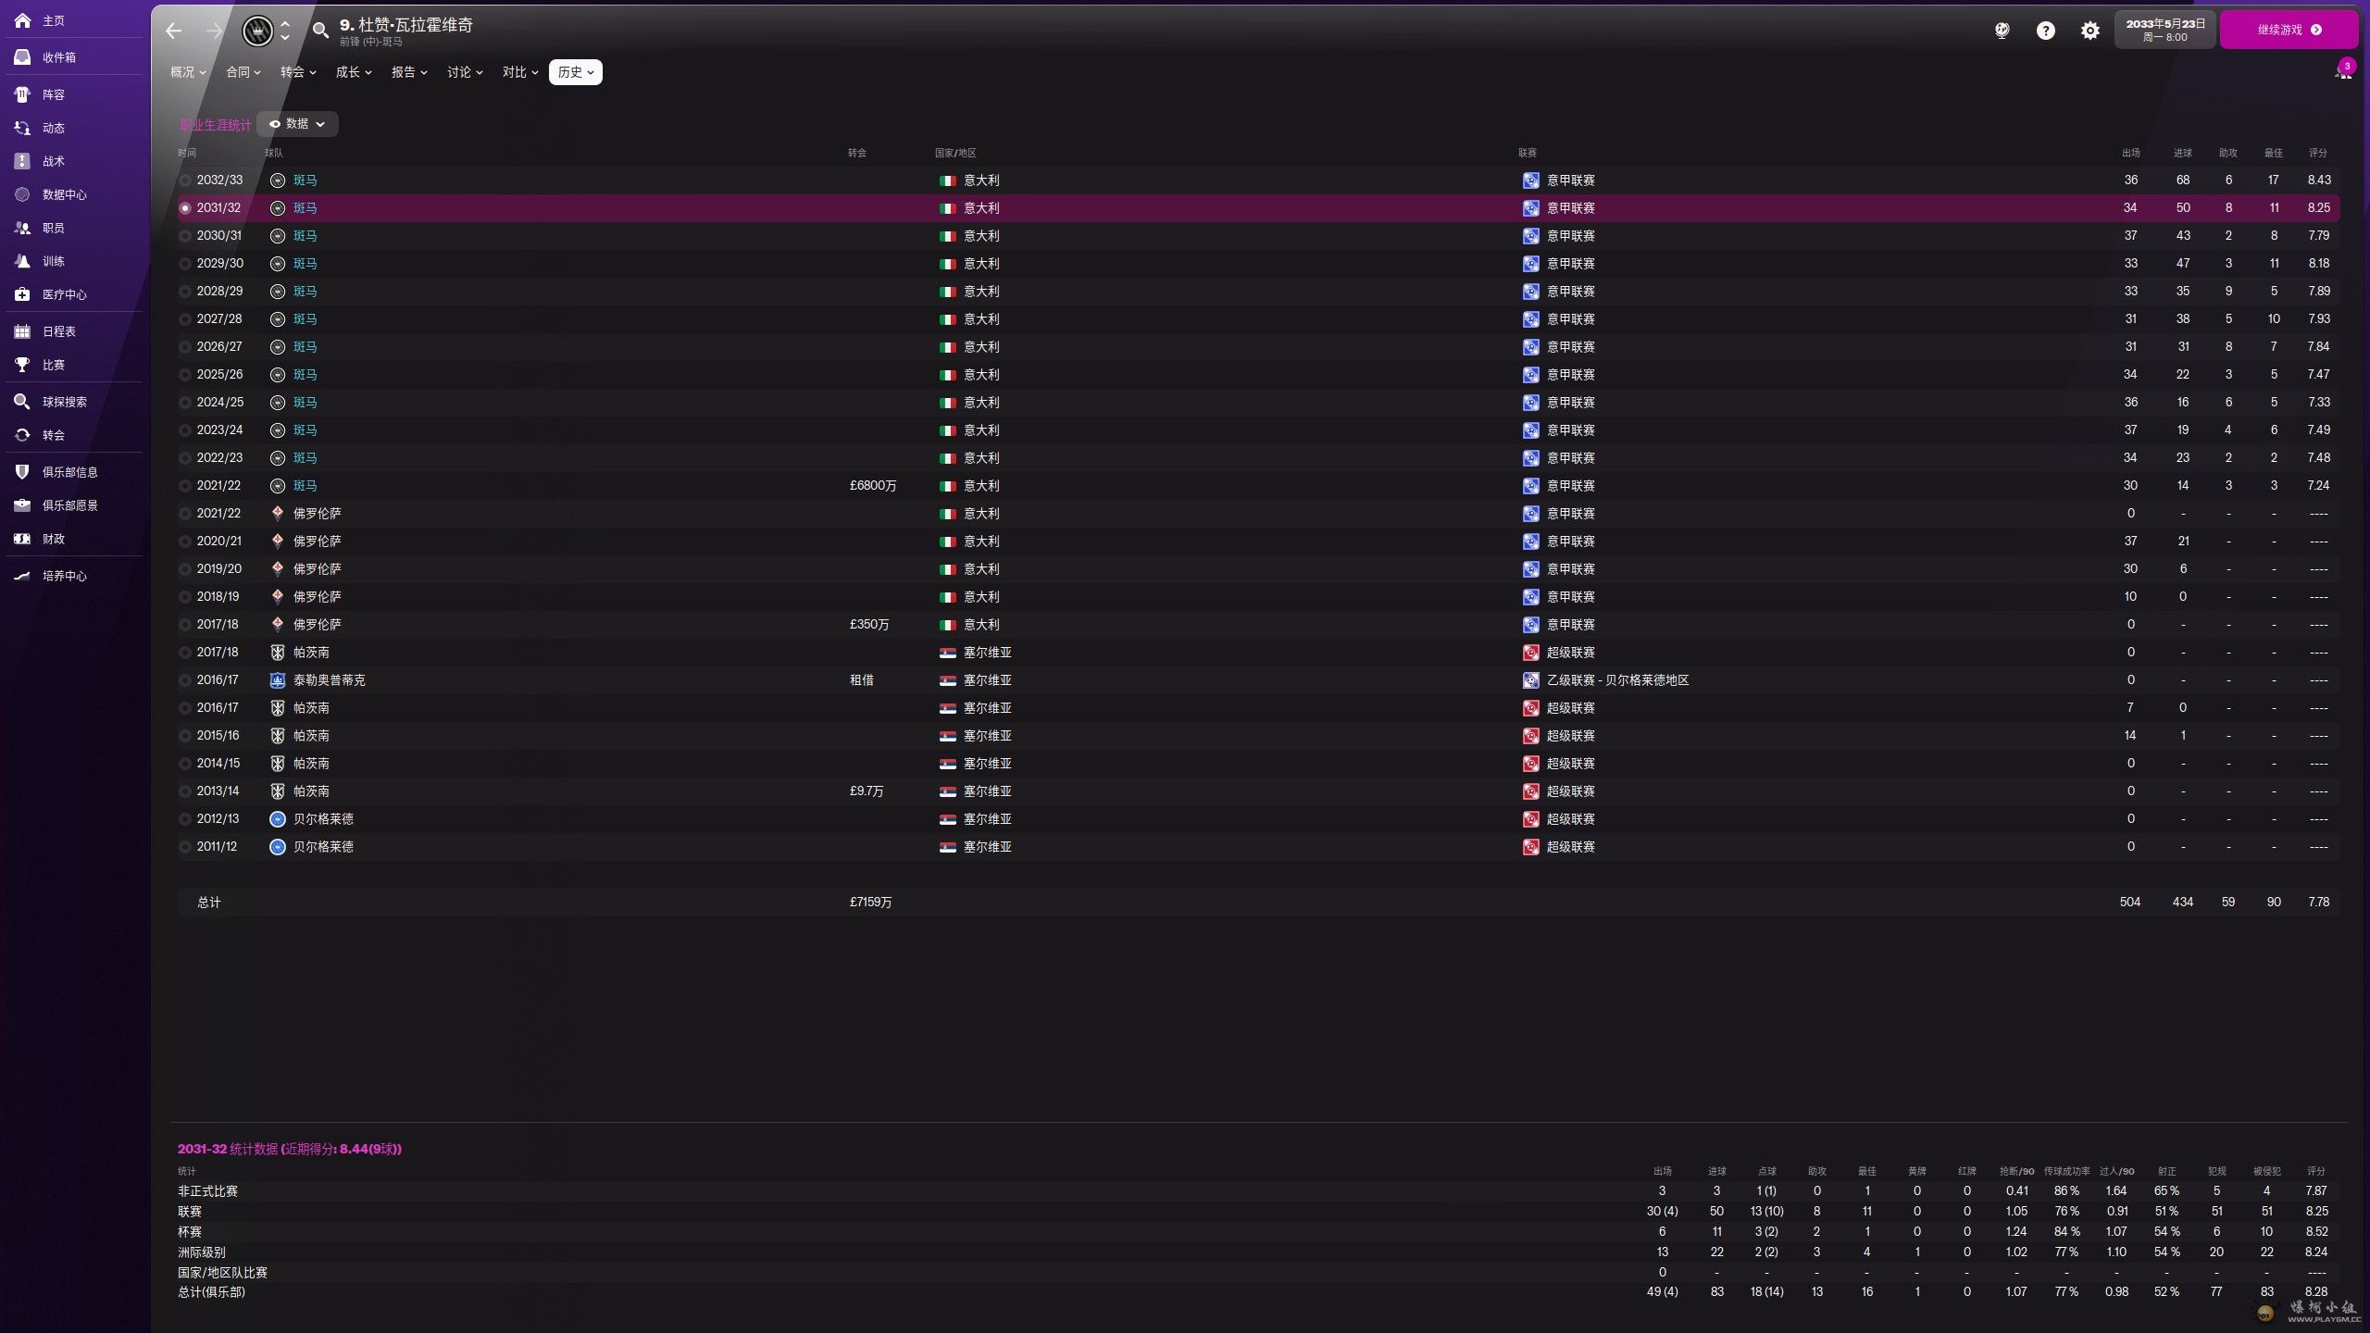Open the Inbox (收件箱) sidebar icon
Viewport: 2370px width, 1333px height.
click(23, 57)
